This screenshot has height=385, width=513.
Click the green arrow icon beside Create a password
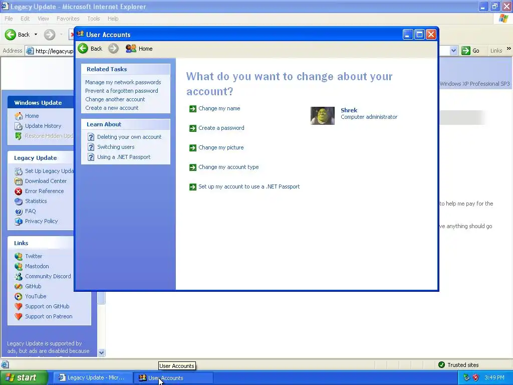(193, 128)
